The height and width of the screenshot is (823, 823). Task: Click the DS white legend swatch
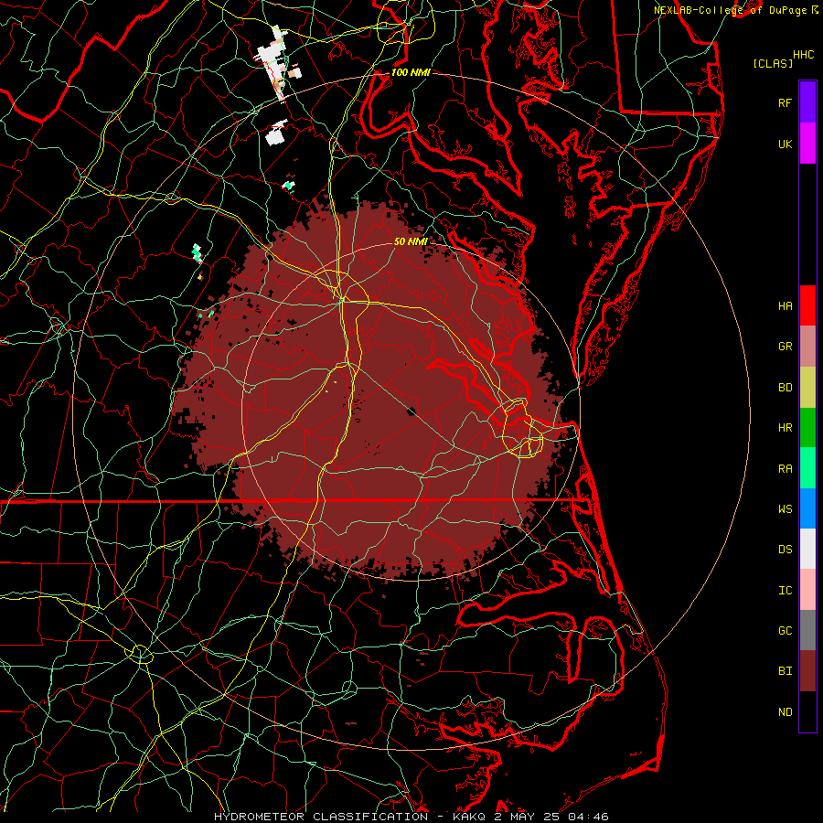tap(807, 549)
